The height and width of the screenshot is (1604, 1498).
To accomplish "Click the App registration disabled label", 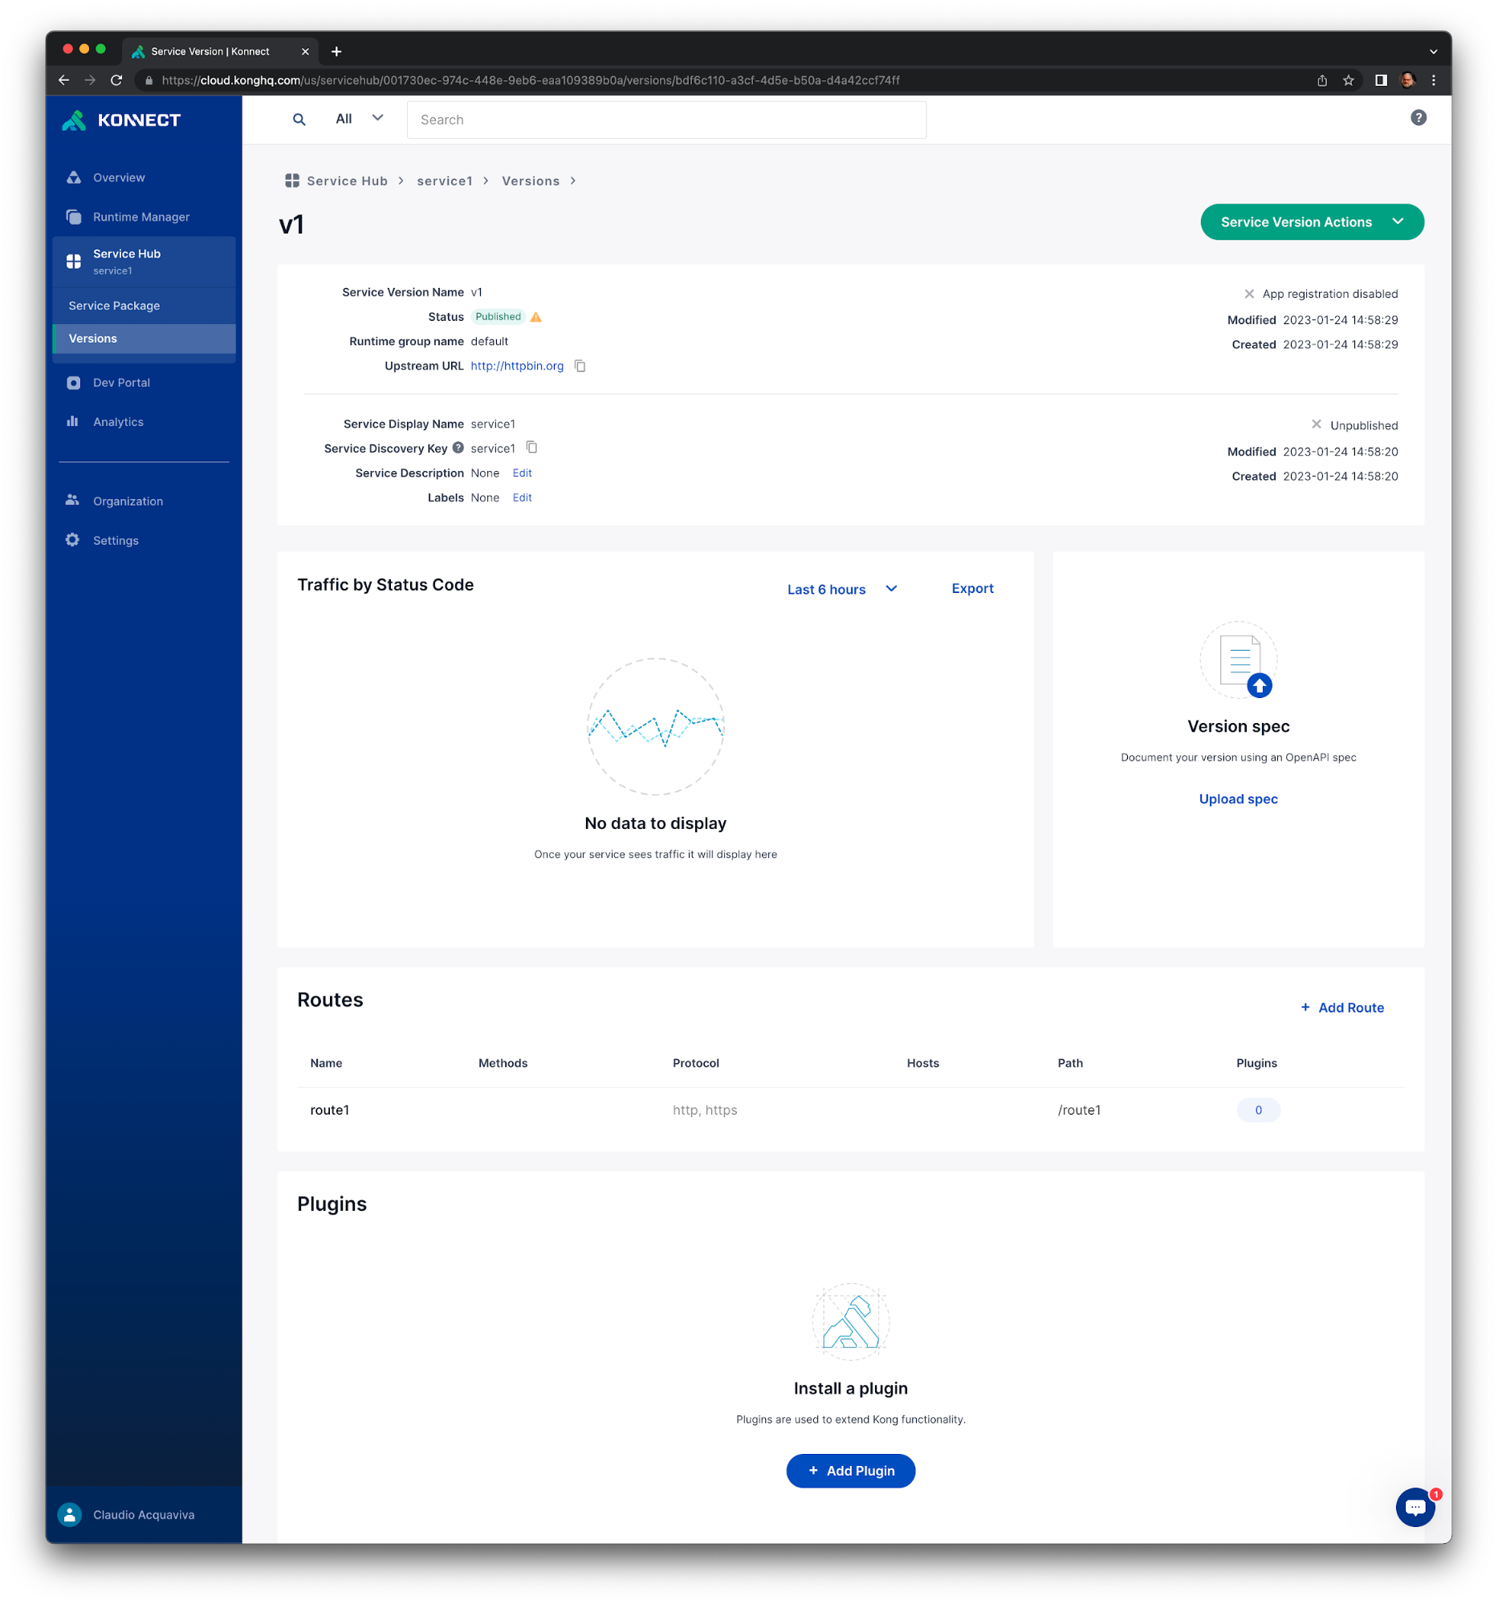I will coord(1329,294).
